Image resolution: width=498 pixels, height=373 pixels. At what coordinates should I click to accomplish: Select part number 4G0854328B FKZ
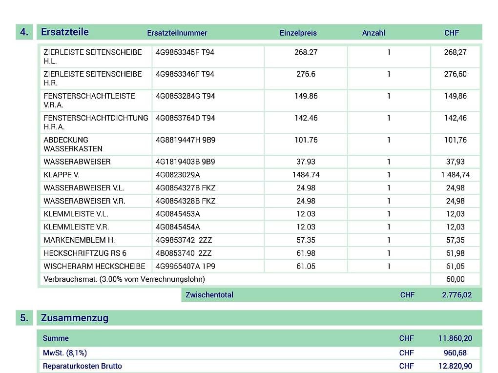[186, 201]
